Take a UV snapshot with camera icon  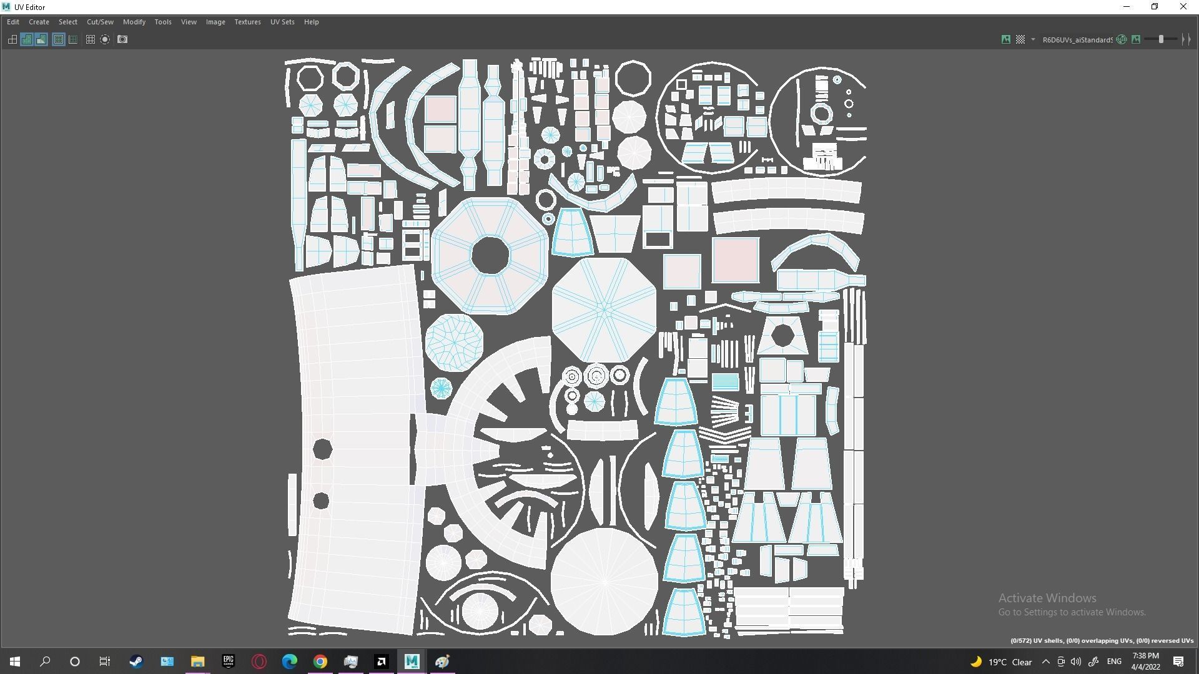click(122, 39)
